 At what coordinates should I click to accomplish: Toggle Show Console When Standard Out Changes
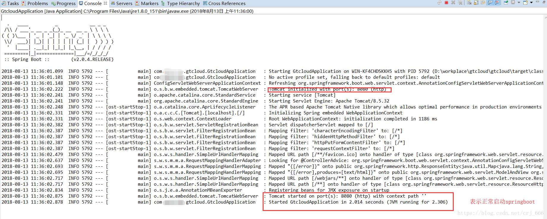tap(490, 2)
